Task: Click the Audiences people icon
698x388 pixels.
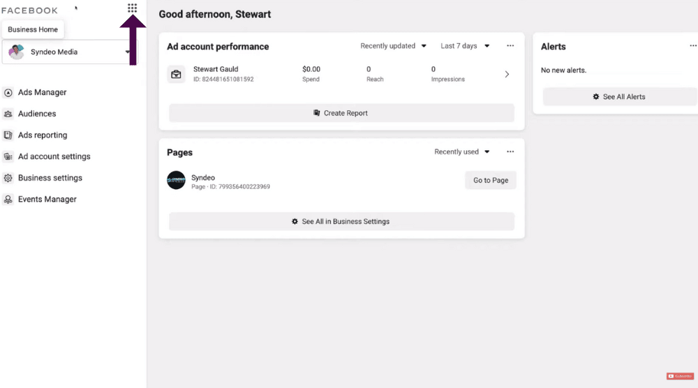Action: [x=8, y=114]
